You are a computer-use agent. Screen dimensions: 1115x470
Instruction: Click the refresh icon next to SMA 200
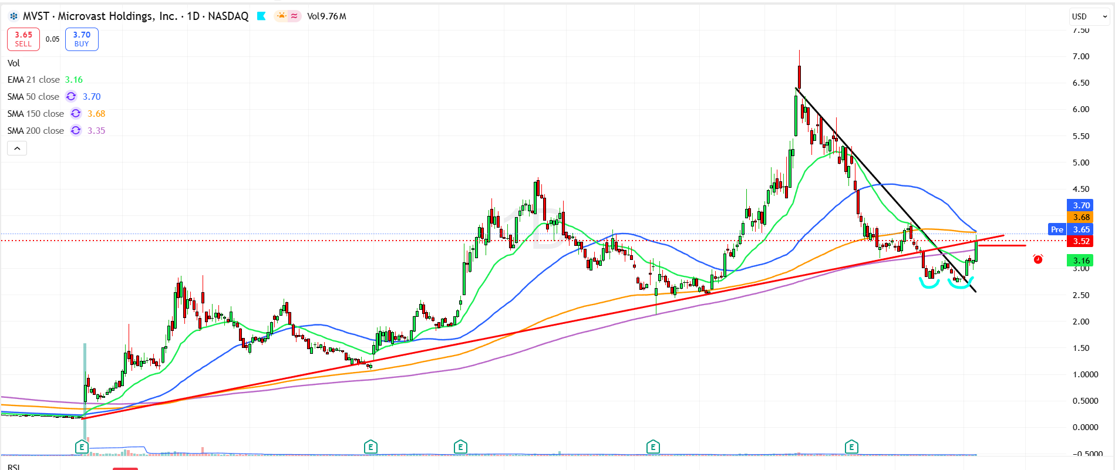(76, 130)
